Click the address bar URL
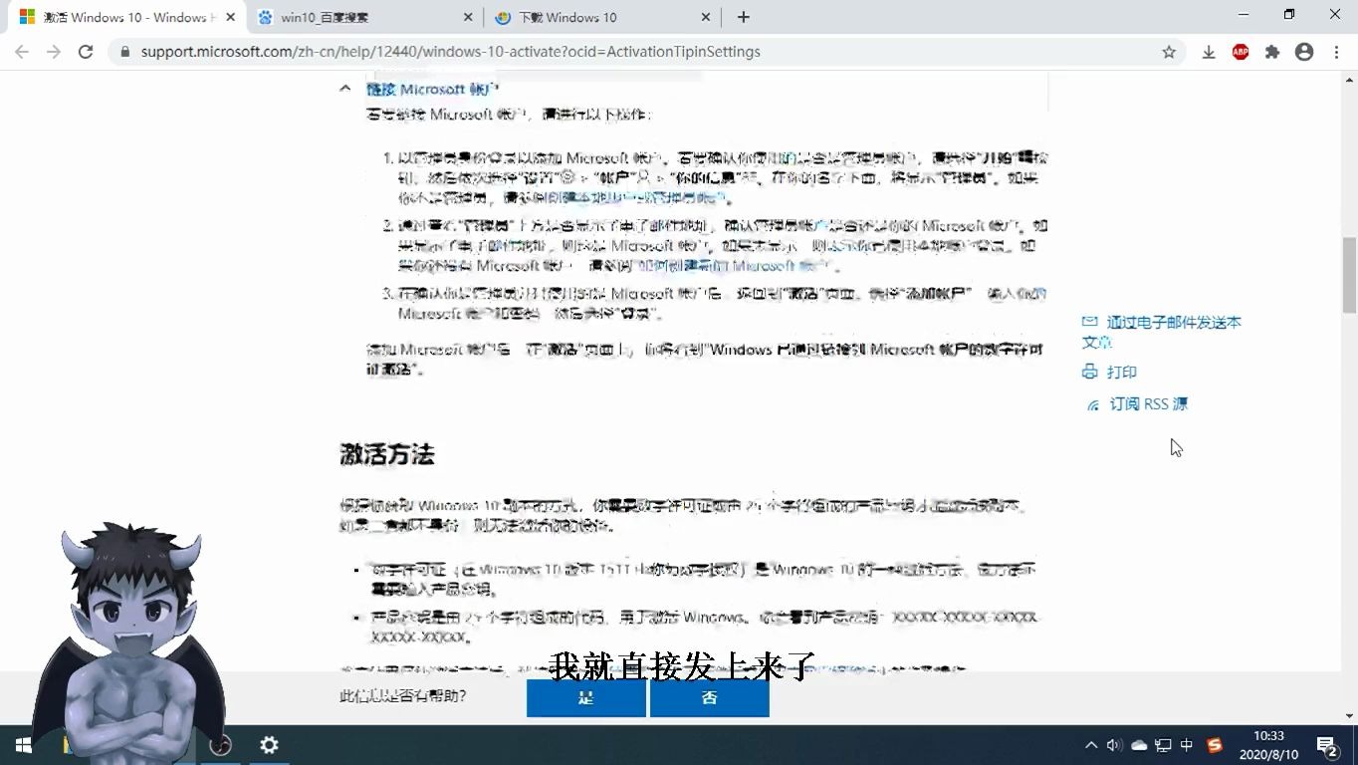 pos(450,52)
